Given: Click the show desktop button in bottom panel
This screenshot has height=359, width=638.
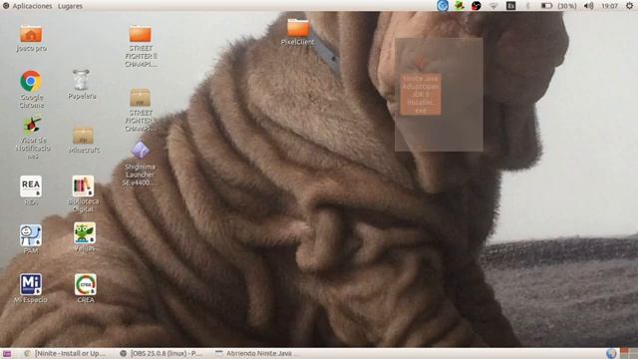Looking at the screenshot, I should pyautogui.click(x=7, y=354).
